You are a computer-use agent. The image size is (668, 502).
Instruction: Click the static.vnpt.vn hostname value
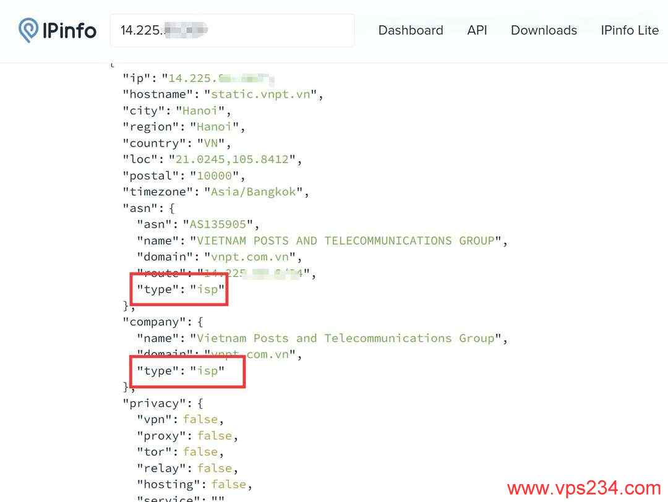coord(264,95)
